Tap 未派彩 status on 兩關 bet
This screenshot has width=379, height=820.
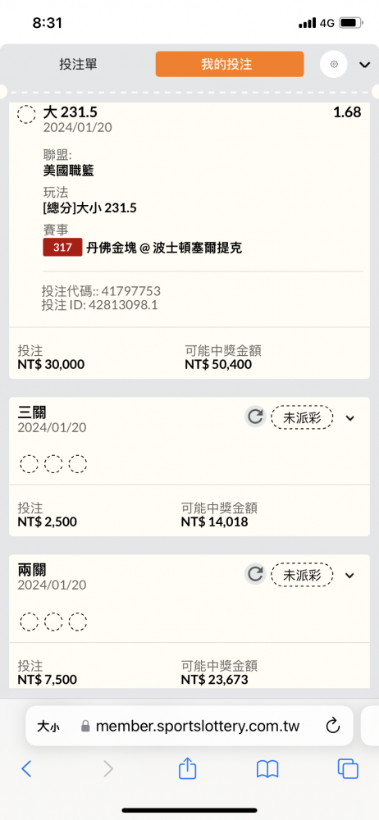click(x=302, y=576)
